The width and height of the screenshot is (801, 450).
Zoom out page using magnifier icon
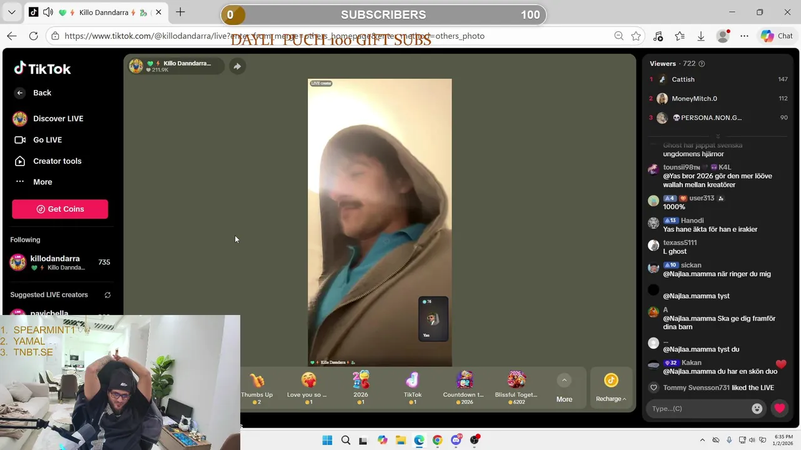click(x=619, y=36)
